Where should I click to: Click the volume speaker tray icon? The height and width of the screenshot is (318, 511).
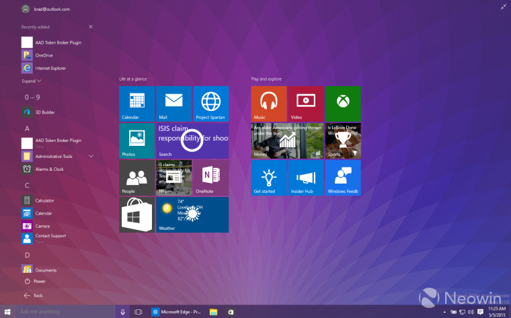click(x=471, y=312)
